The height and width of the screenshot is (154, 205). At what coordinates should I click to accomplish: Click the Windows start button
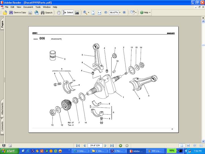(x=9, y=151)
